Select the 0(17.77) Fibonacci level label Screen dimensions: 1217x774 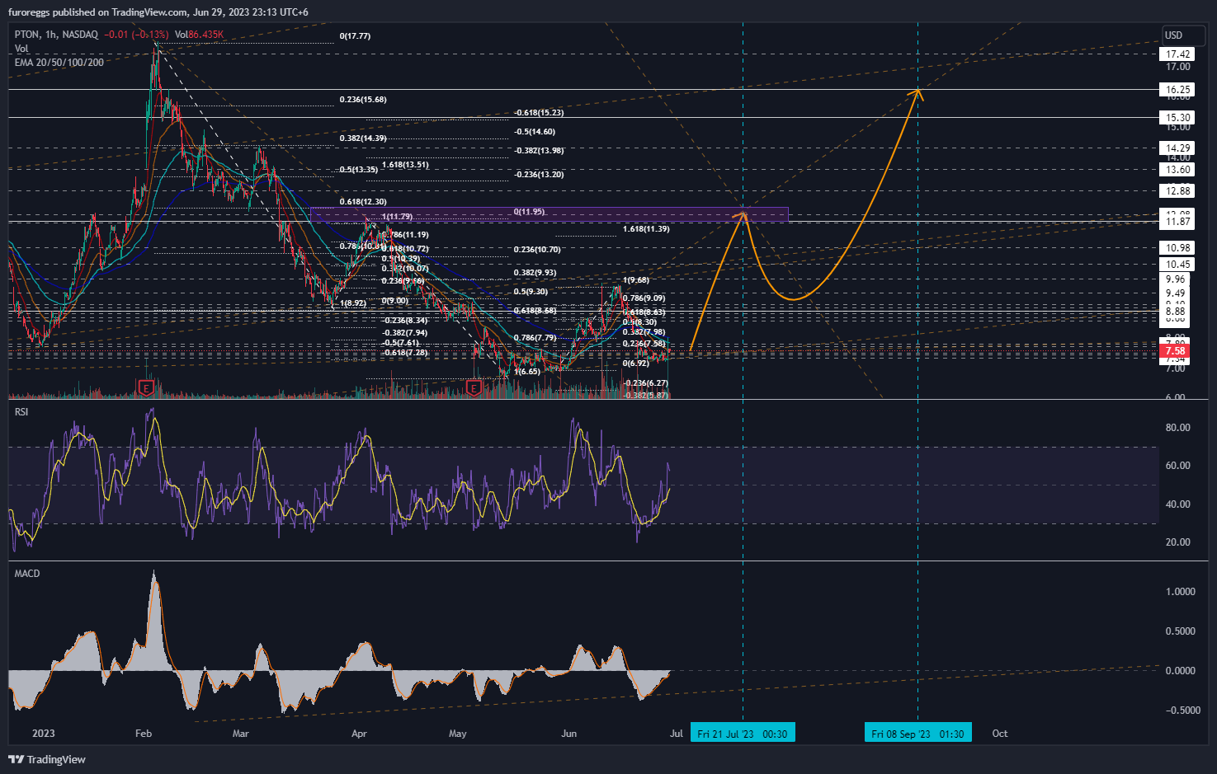pos(355,36)
